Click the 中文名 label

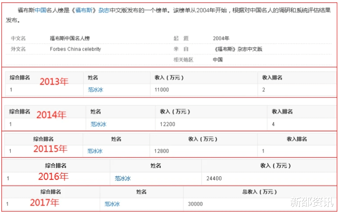18,38
